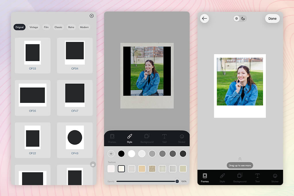294x196 pixels.
Task: Select the speckled gold texture swatch
Action: pos(152,169)
